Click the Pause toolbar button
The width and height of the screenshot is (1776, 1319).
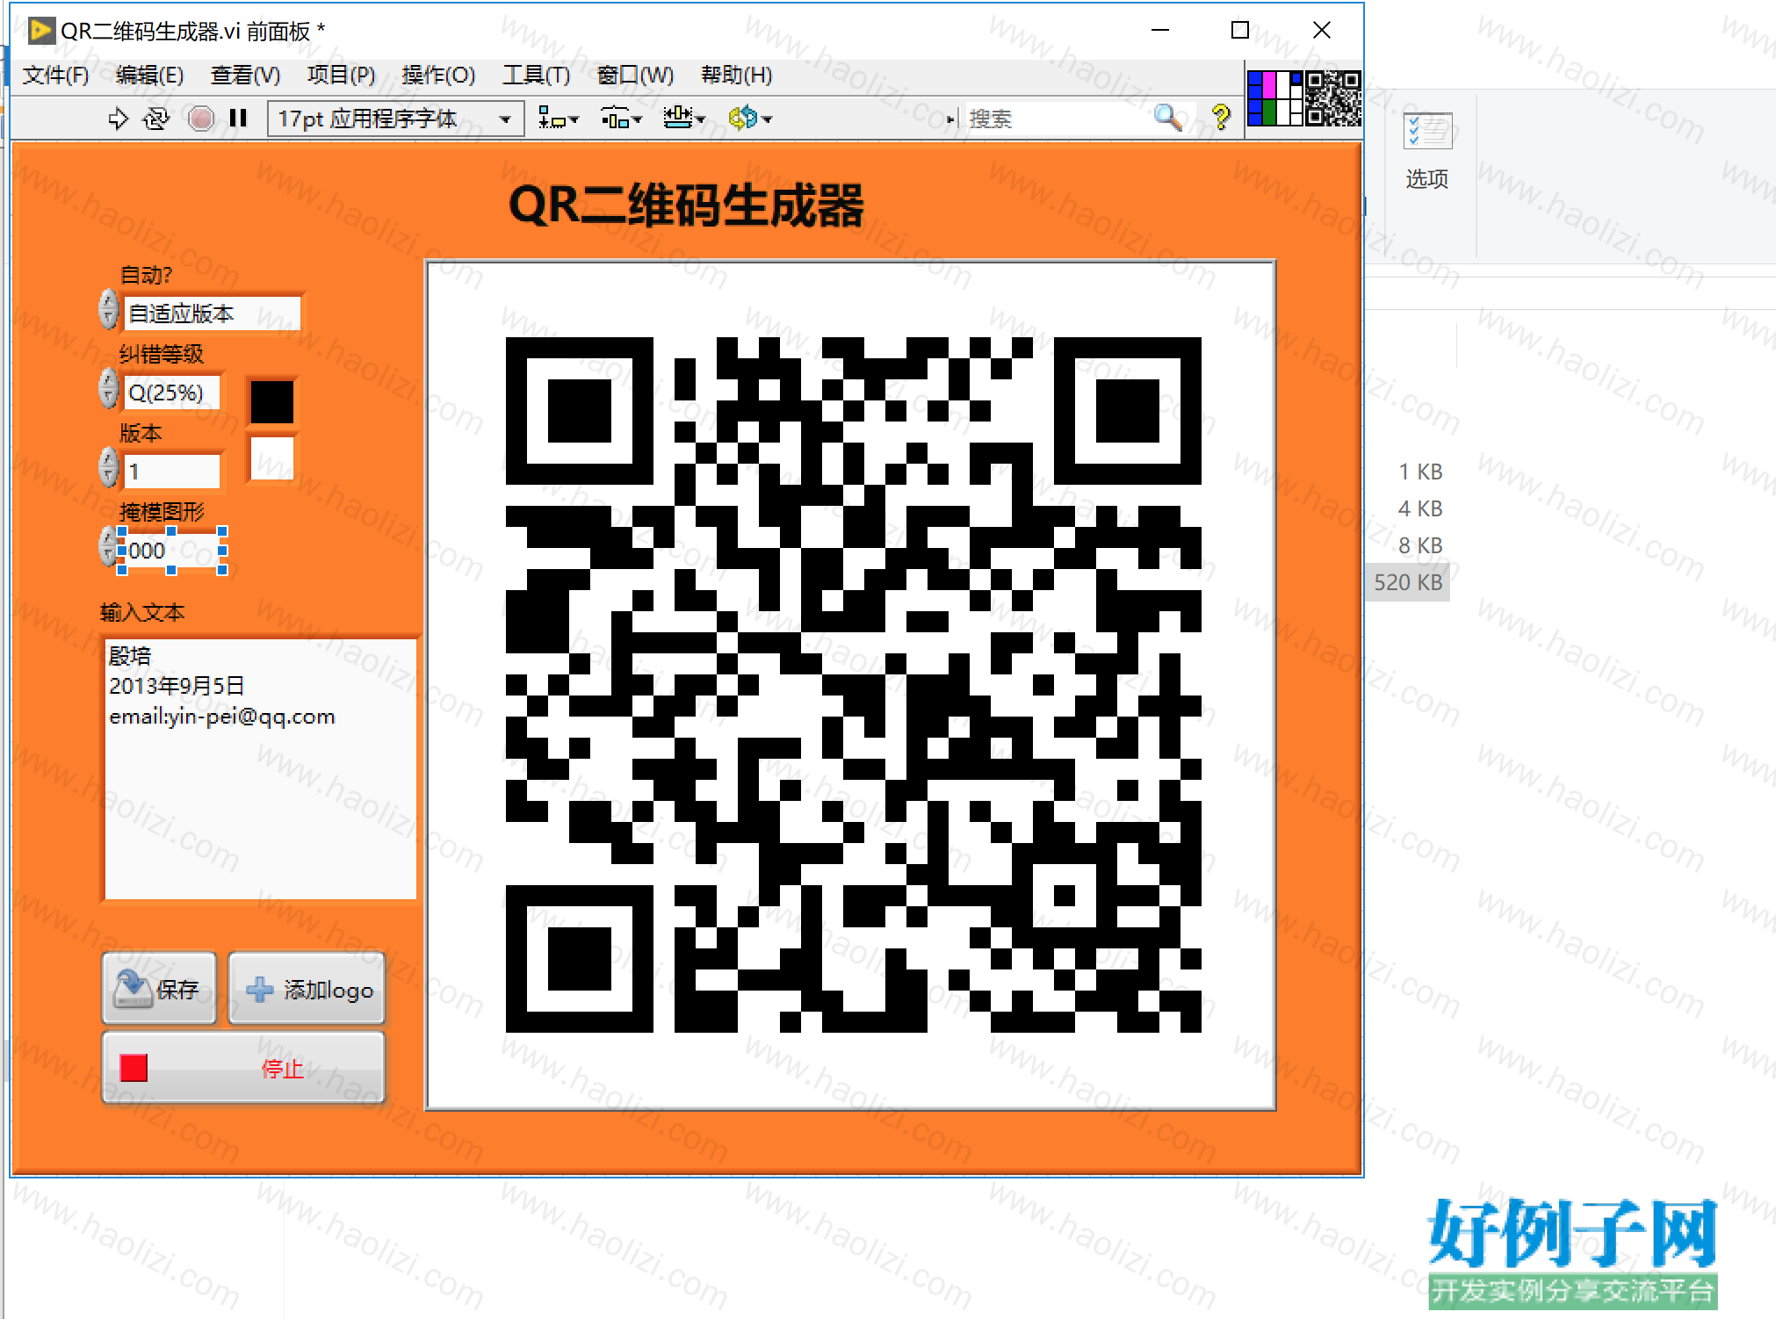click(238, 118)
